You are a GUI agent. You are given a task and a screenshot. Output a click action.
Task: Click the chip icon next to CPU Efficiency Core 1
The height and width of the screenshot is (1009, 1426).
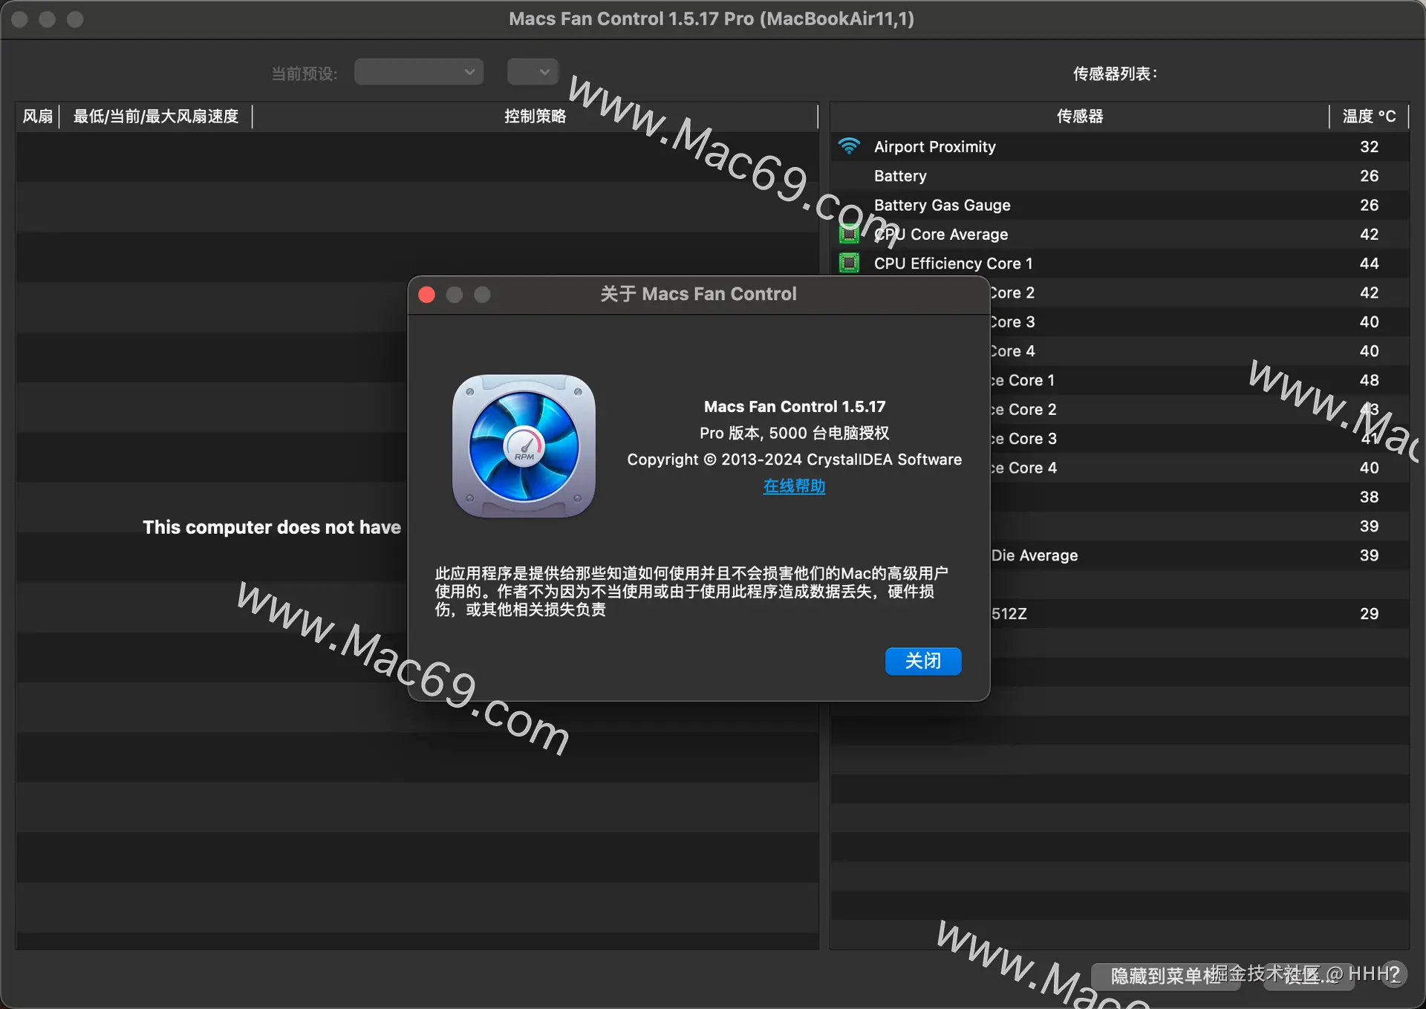pos(849,264)
